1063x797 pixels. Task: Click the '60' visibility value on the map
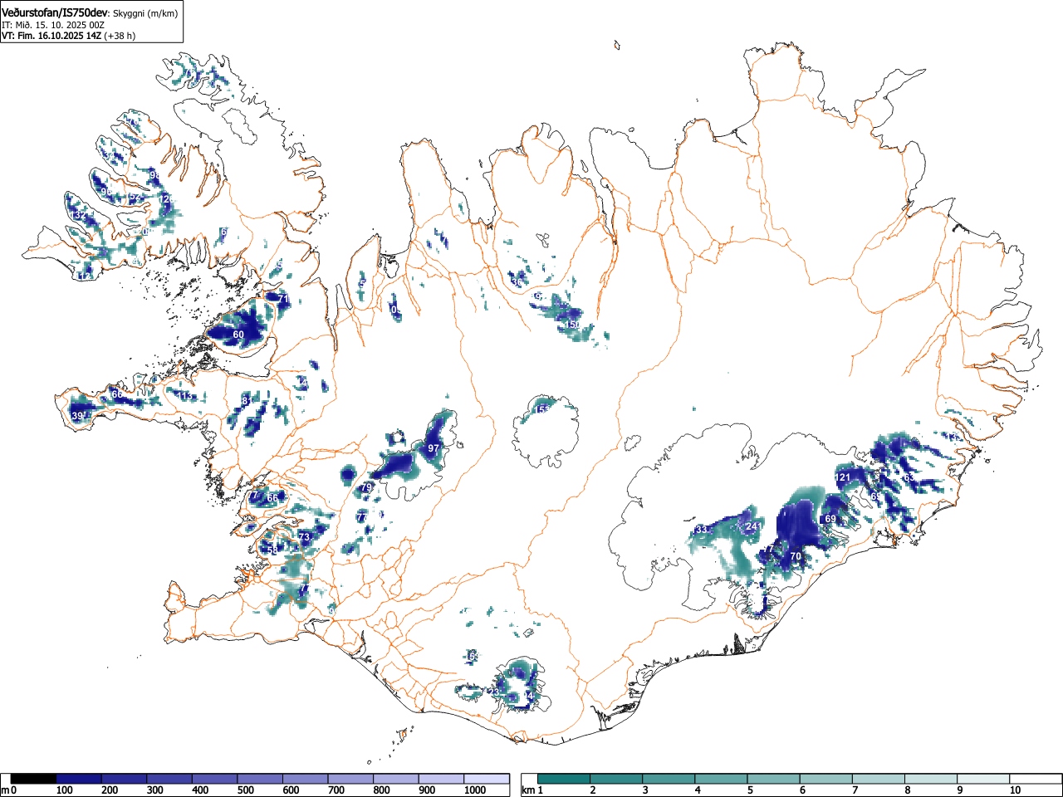pyautogui.click(x=238, y=335)
